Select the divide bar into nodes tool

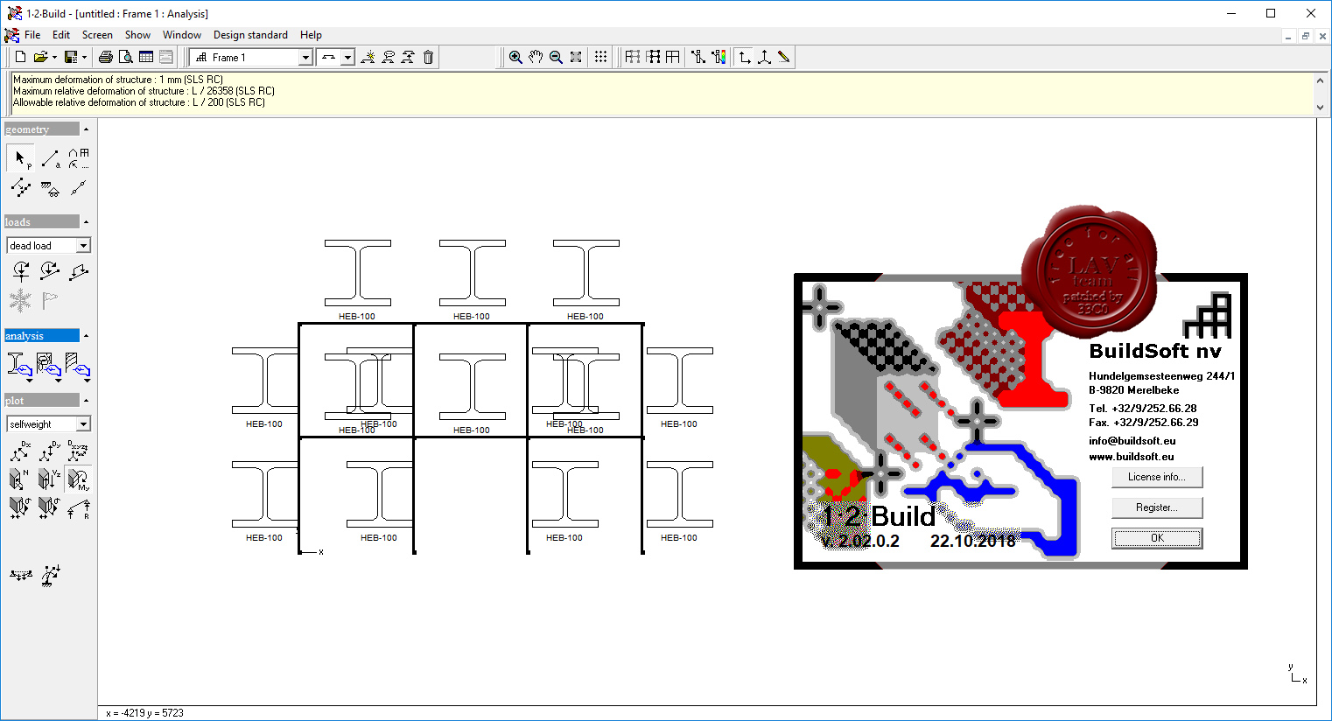20,187
